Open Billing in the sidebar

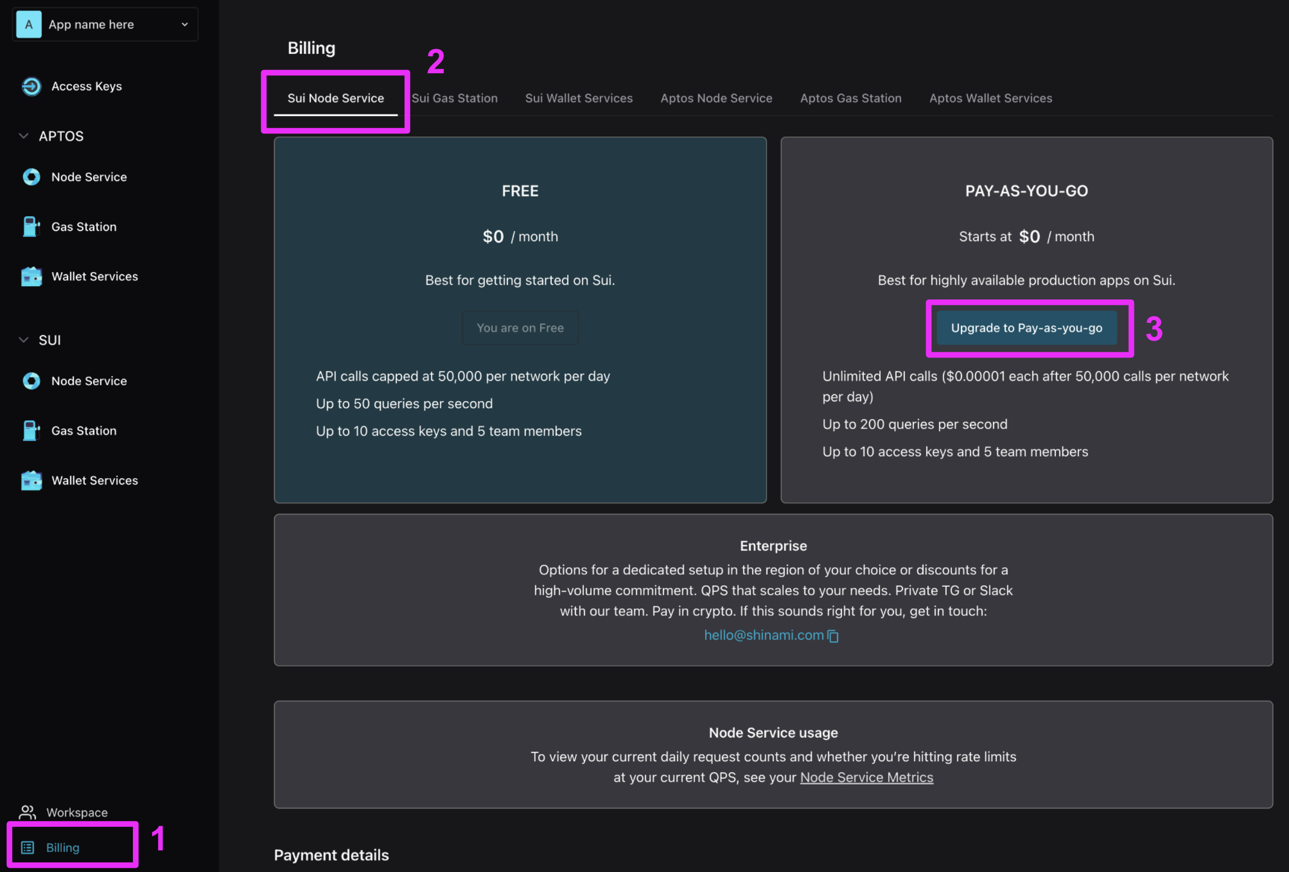[63, 848]
